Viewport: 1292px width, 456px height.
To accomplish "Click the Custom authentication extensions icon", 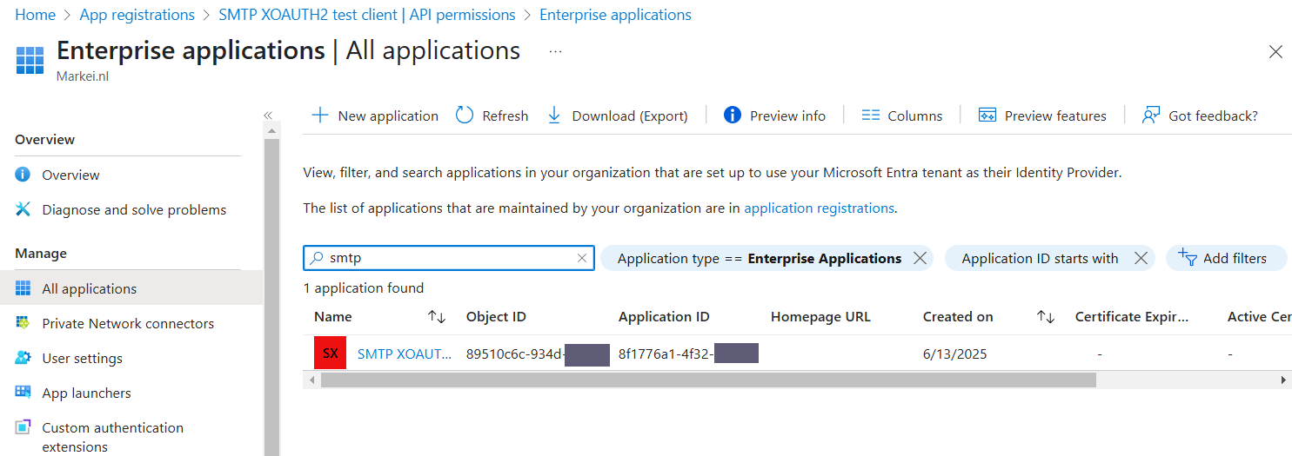I will (23, 427).
